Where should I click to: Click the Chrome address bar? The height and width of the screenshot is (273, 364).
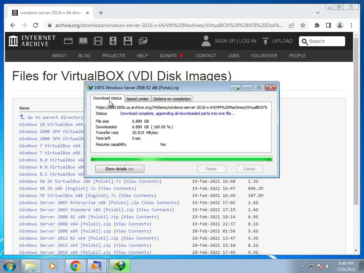pyautogui.click(x=169, y=25)
